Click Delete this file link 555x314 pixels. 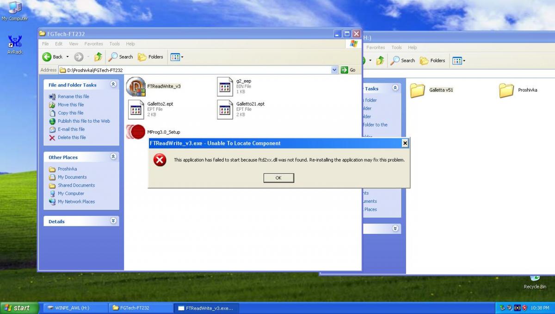pos(72,138)
